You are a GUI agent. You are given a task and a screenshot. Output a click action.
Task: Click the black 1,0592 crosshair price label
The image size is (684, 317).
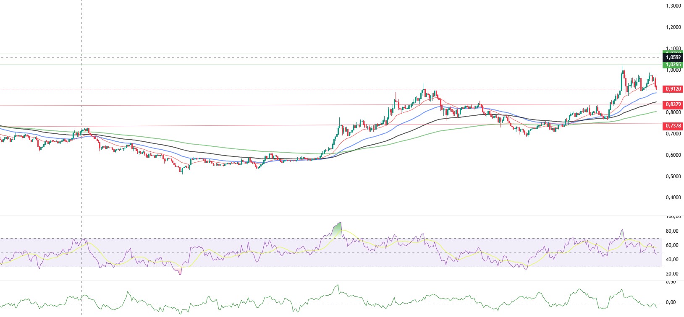tap(673, 57)
